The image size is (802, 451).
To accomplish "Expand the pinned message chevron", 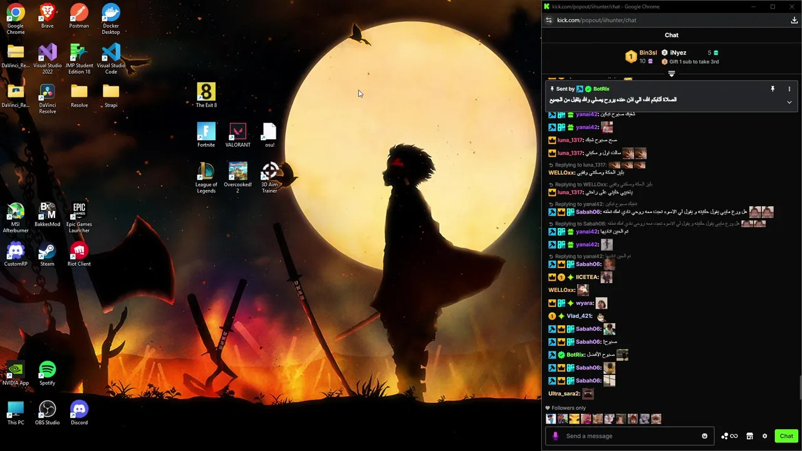I will (789, 102).
